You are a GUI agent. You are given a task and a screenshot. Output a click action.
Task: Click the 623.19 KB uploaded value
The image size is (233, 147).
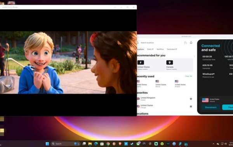(x=207, y=65)
